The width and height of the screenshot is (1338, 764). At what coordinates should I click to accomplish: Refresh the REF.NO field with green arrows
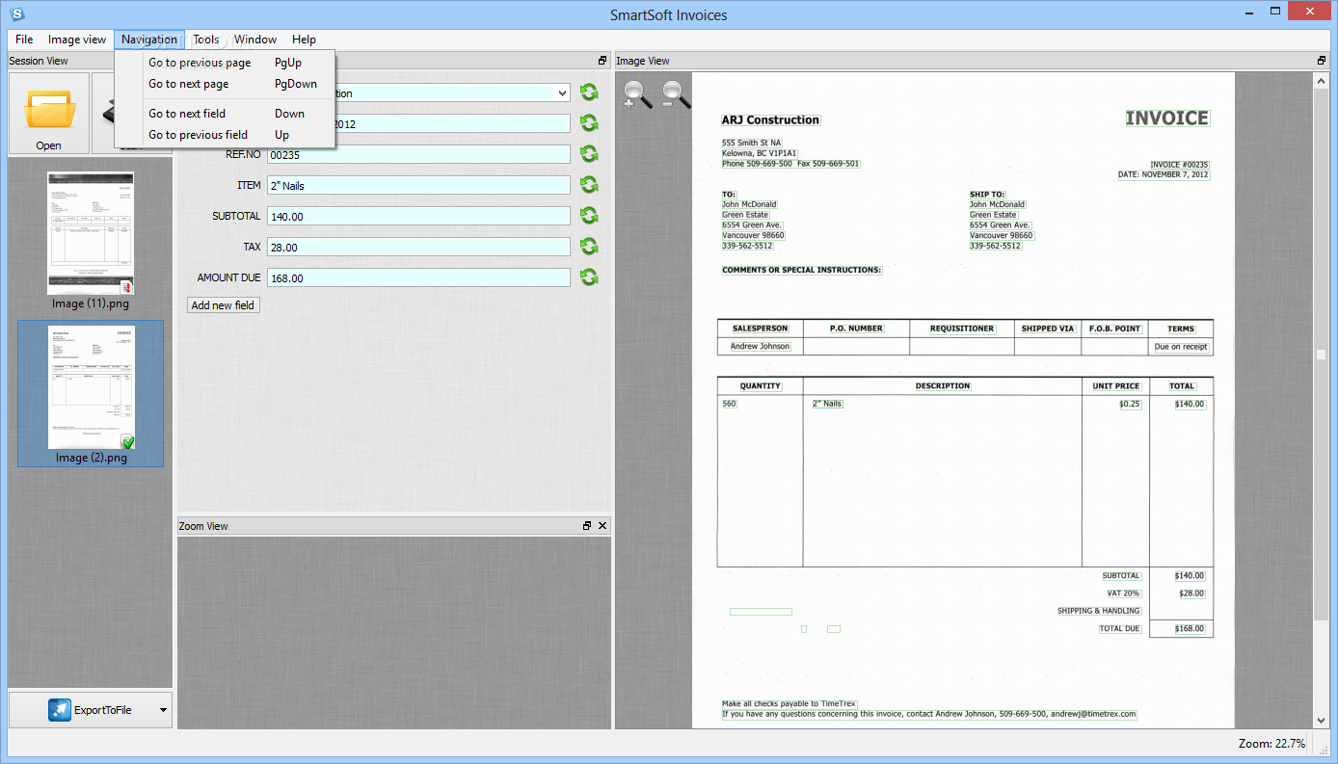tap(588, 154)
